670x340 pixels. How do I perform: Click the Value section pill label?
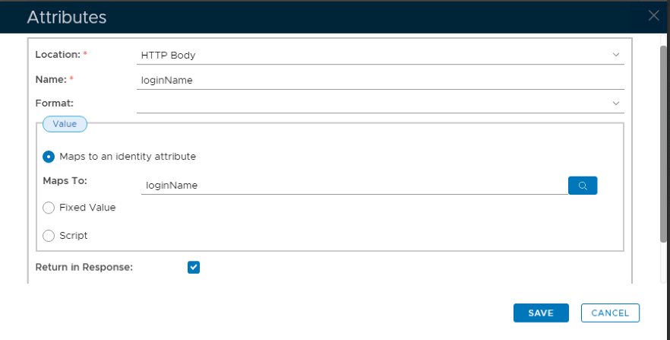[65, 123]
